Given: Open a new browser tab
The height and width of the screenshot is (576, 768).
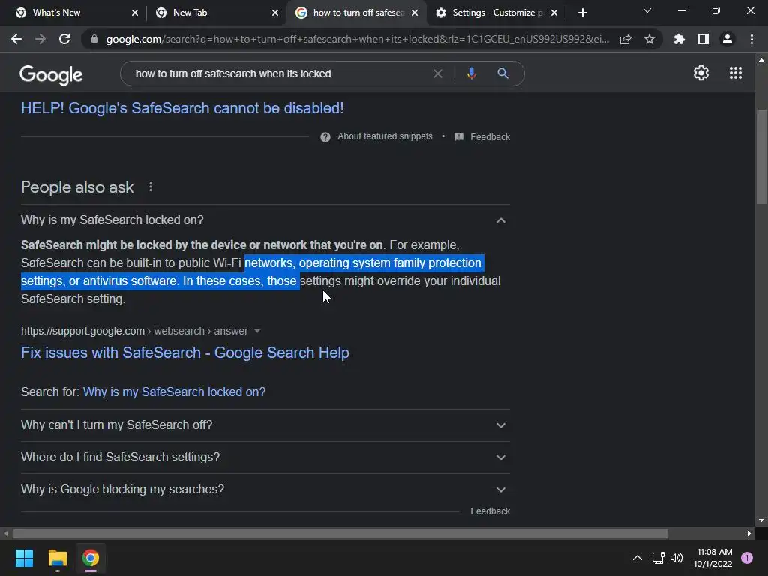Looking at the screenshot, I should 582,13.
